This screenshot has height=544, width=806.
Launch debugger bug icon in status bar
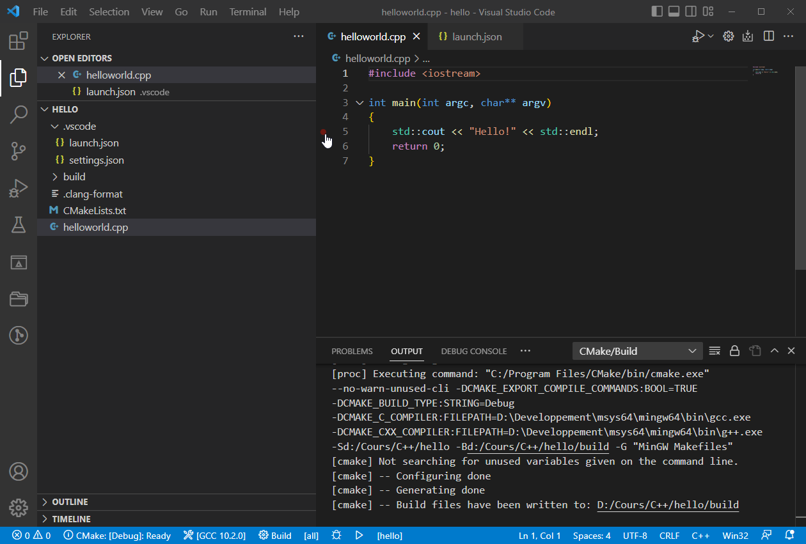(x=336, y=536)
